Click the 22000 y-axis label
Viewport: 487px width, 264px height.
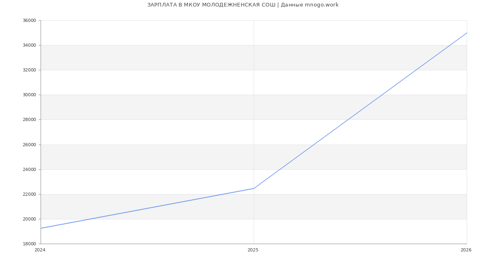tap(29, 195)
